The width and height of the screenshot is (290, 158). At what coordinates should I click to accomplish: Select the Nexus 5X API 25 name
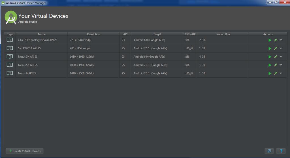(28, 65)
